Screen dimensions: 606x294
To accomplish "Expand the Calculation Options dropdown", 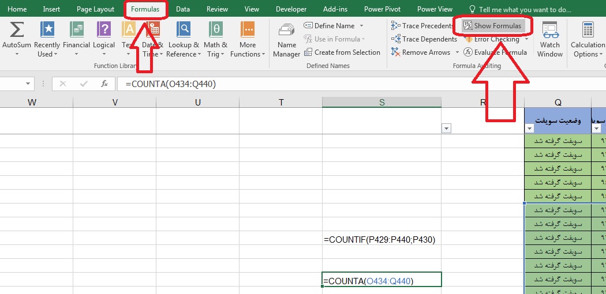I will point(588,39).
